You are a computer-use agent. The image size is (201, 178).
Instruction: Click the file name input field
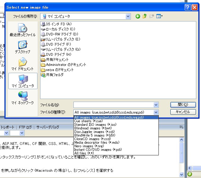click(x=113, y=105)
